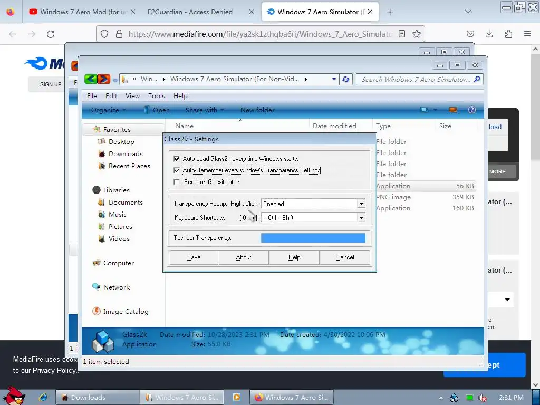This screenshot has width=540, height=405.
Task: Click Save to Pocket icon
Action: tap(470, 34)
